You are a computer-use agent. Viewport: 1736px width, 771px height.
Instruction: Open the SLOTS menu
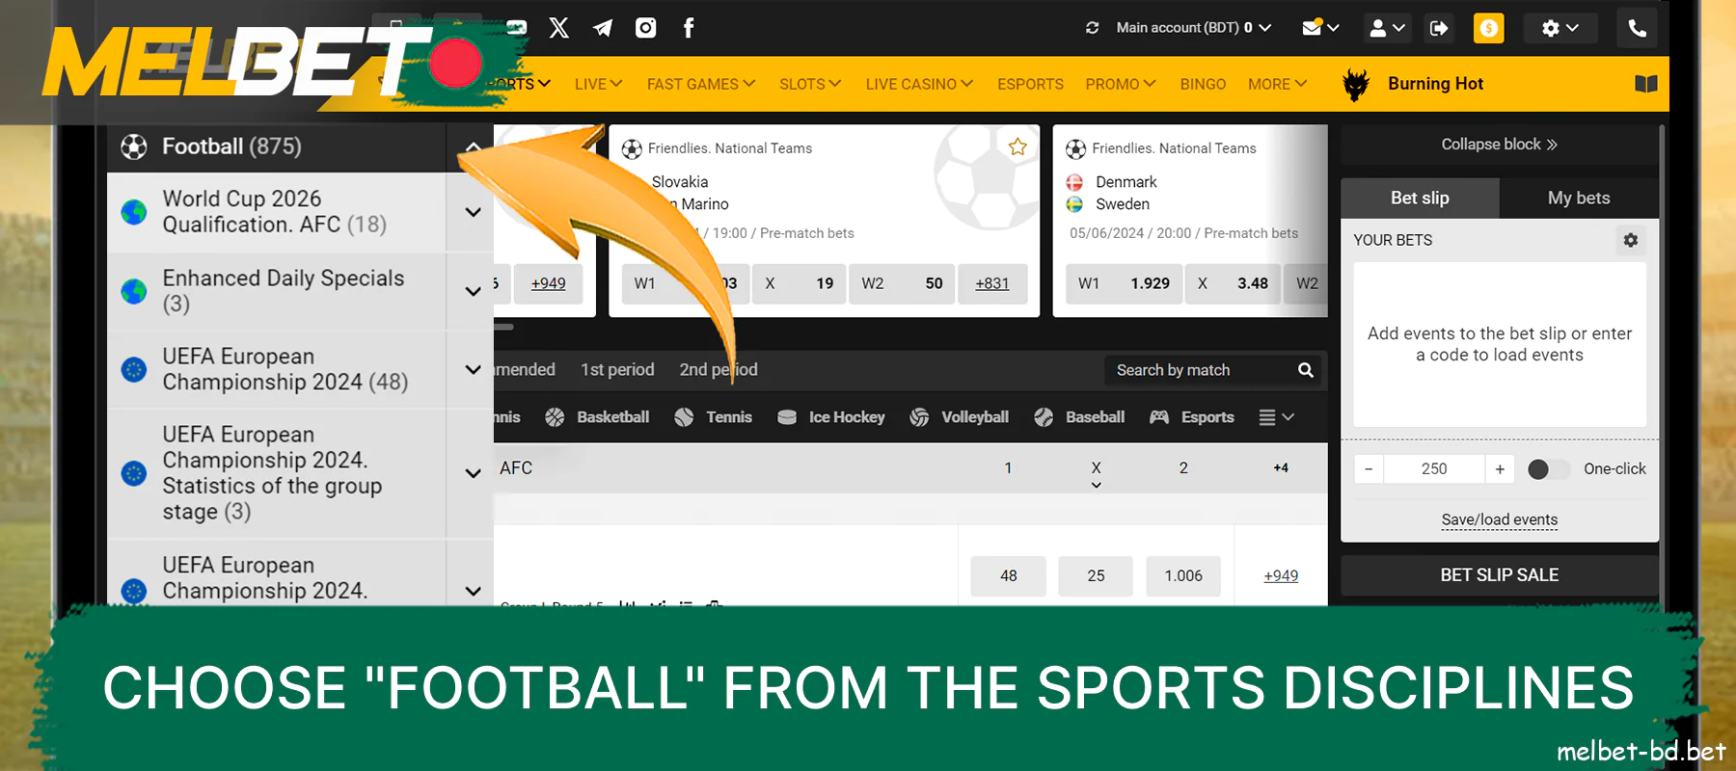(810, 84)
